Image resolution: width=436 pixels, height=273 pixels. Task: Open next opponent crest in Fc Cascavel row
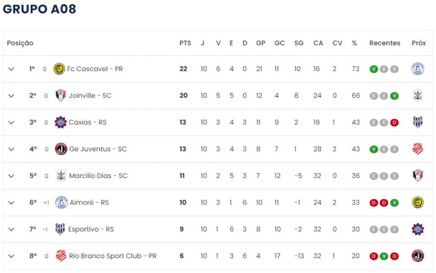coord(418,69)
